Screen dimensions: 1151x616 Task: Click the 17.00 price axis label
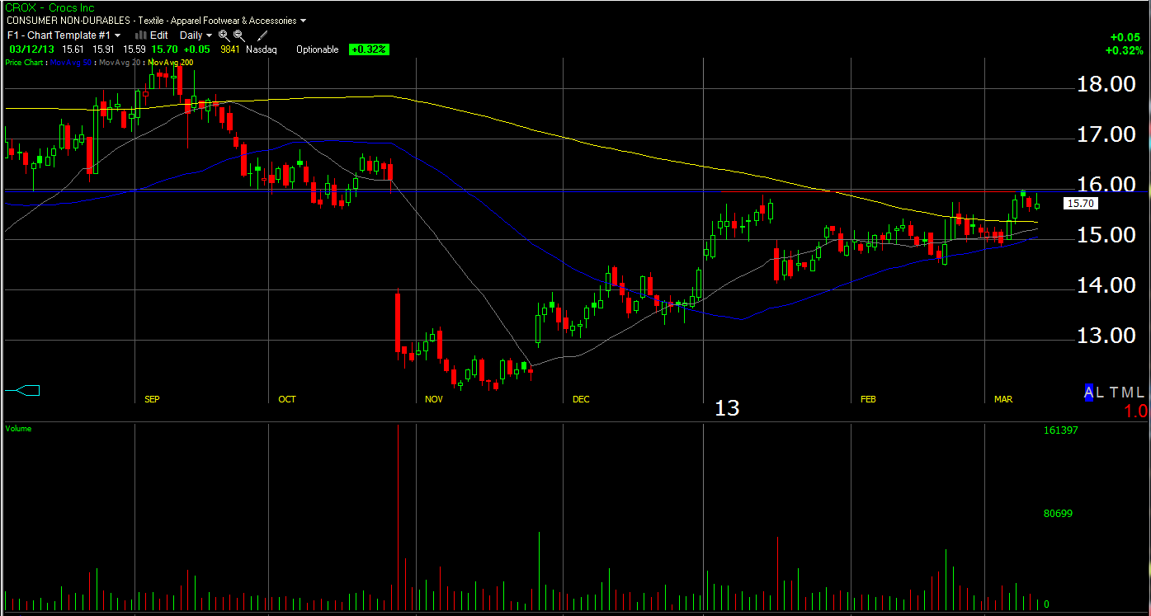(x=1106, y=134)
